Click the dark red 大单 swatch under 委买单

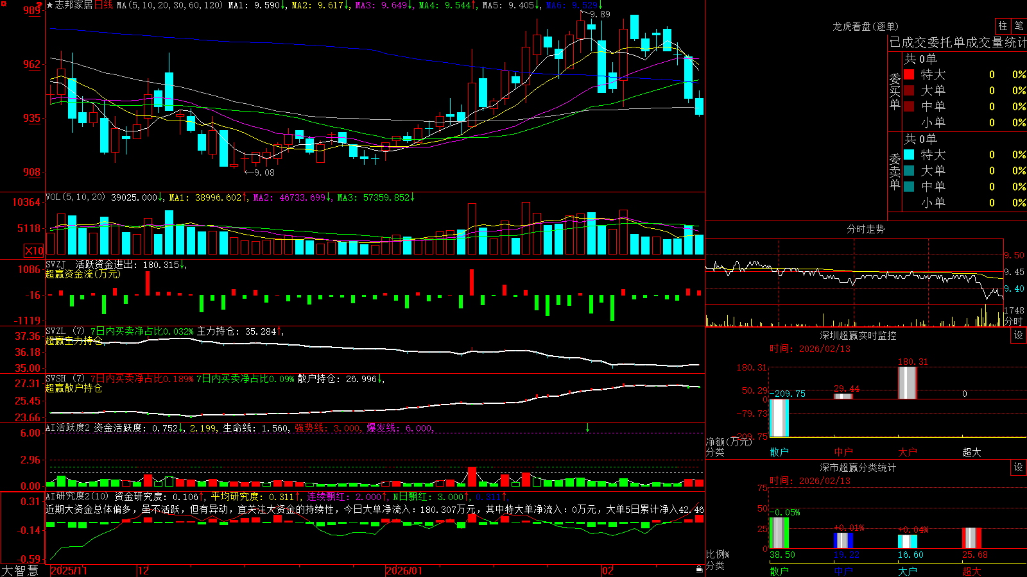click(909, 90)
